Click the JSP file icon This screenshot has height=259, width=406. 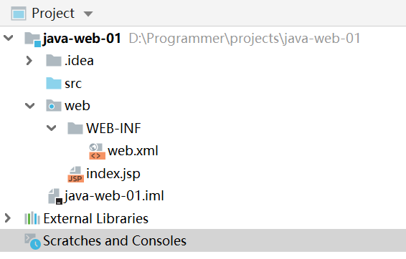(x=75, y=175)
